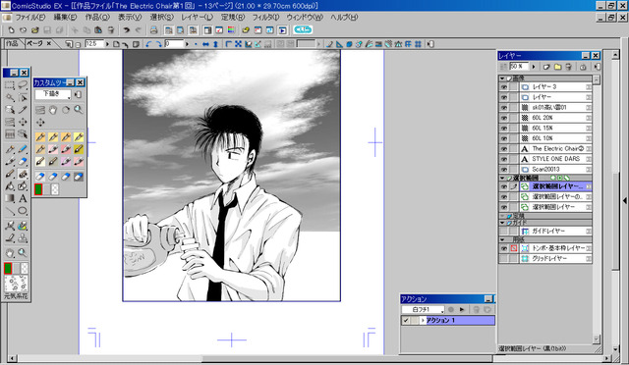Click the print icon in main toolbar
Viewport: 629px width, 365px height.
pyautogui.click(x=153, y=30)
